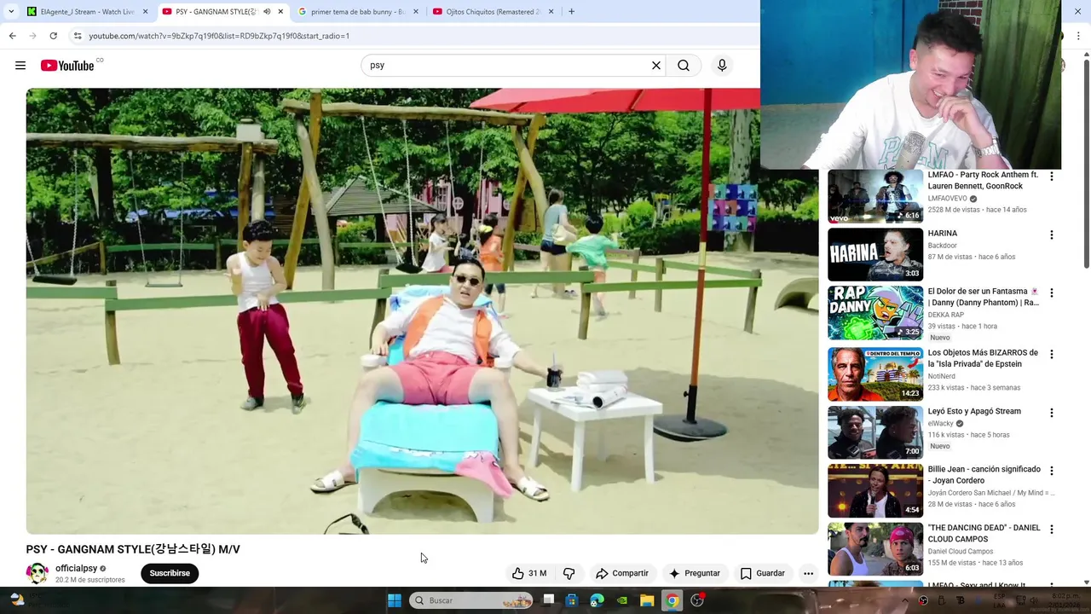Viewport: 1091px width, 614px height.
Task: Open a new browser tab
Action: (x=571, y=12)
